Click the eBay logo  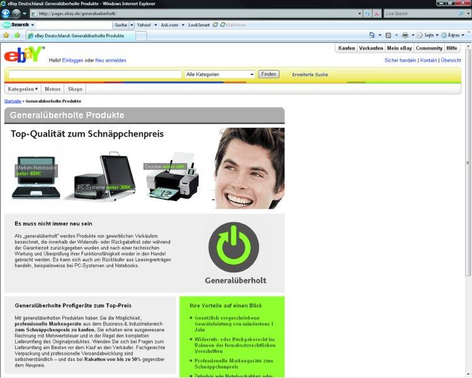(24, 55)
